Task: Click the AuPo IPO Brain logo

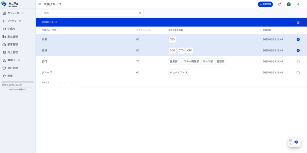Action: pos(10,4)
